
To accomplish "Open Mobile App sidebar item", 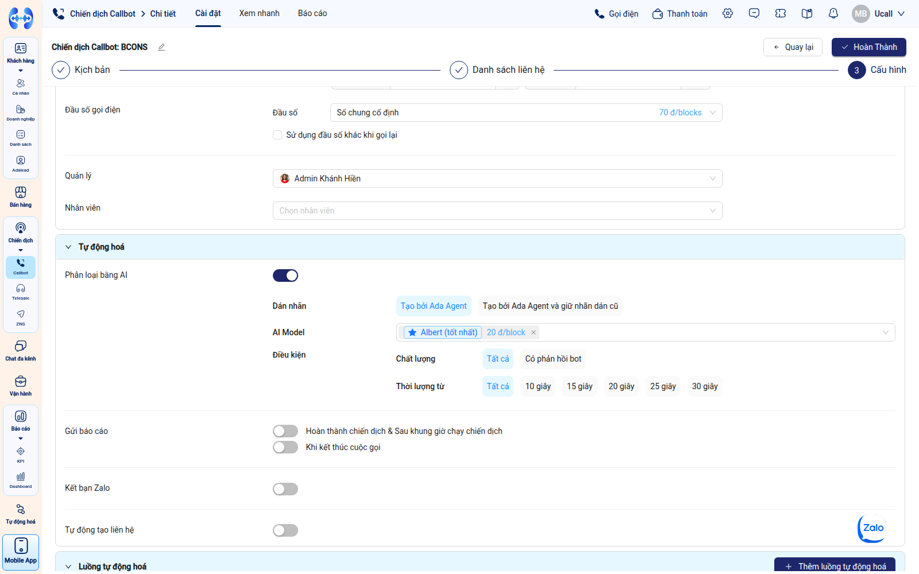I will 21,552.
